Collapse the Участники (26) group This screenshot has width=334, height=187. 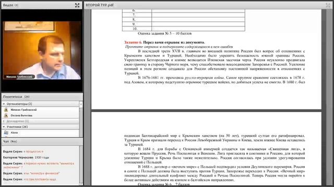click(x=4, y=127)
